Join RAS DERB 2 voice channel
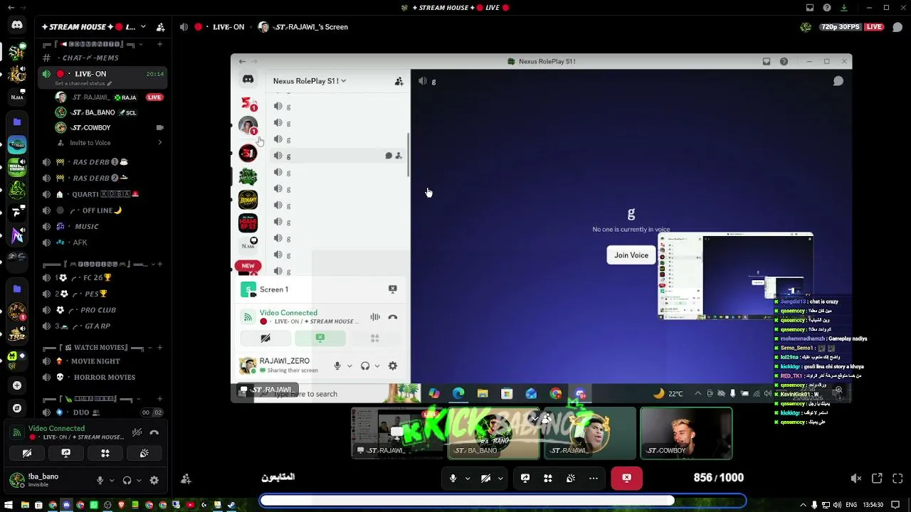 [x=102, y=178]
